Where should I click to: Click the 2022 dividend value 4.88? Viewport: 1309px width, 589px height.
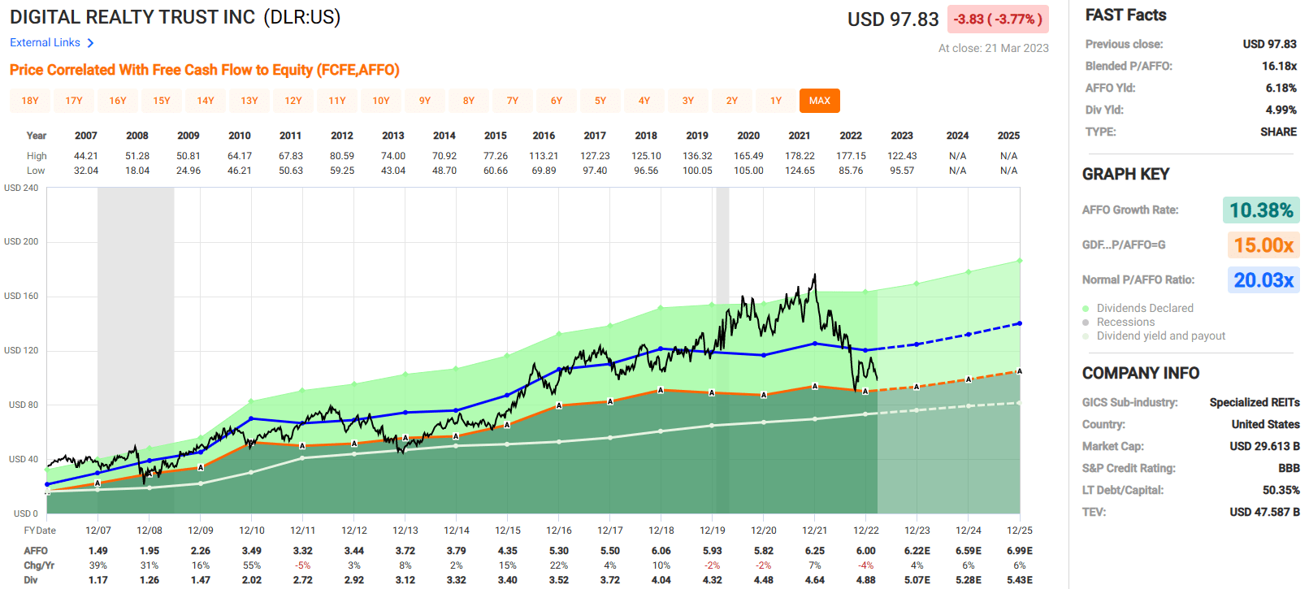click(865, 580)
